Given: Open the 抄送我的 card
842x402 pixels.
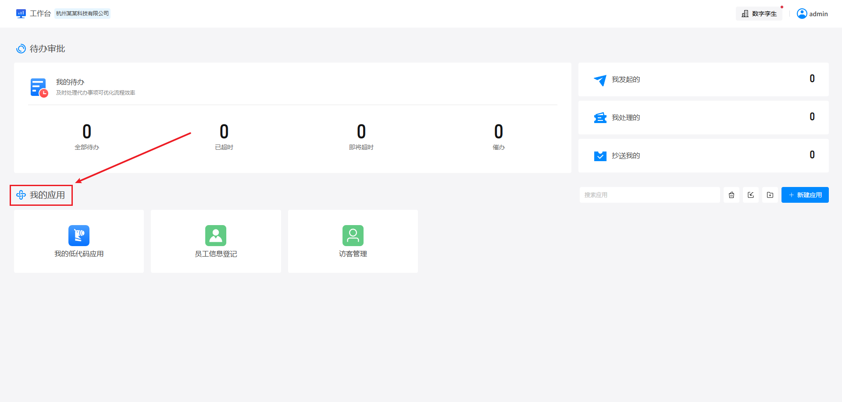Looking at the screenshot, I should 703,155.
